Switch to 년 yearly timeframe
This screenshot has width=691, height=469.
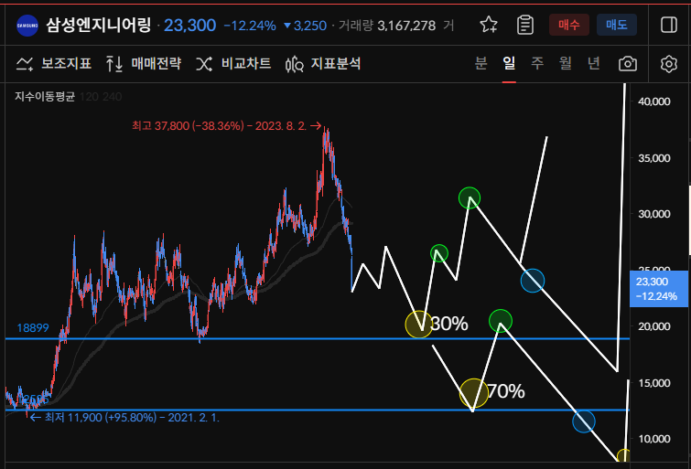click(594, 63)
